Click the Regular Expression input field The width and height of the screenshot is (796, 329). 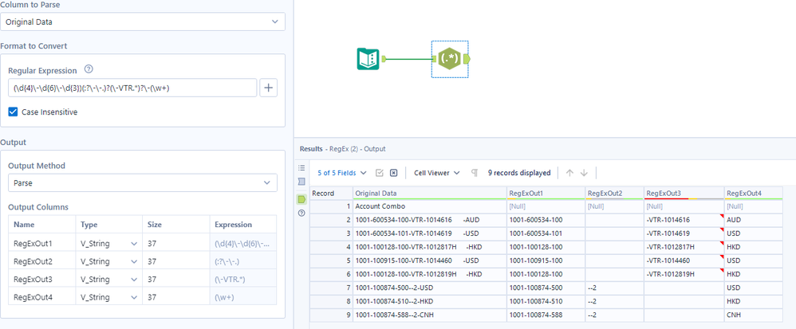132,88
